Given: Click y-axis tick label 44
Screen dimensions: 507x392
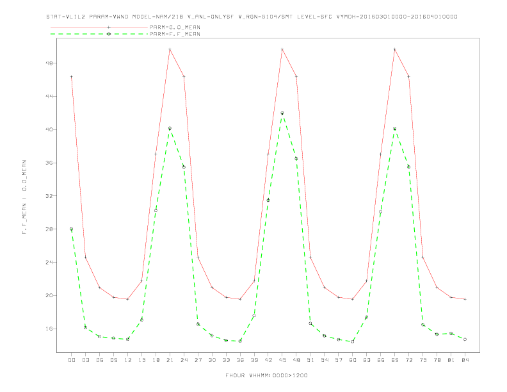Looking at the screenshot, I should coord(49,96).
